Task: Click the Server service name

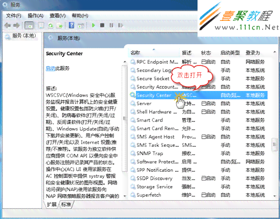Action: [144, 104]
